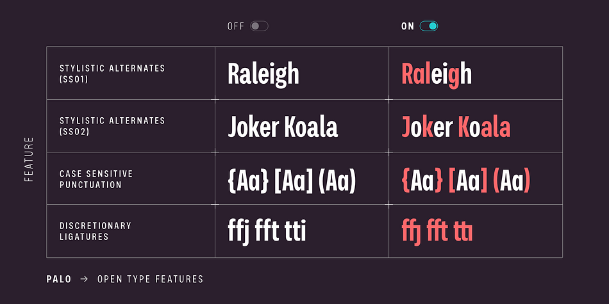609x304 pixels.
Task: Select the Case Sensitive Punctuation label
Action: click(96, 179)
